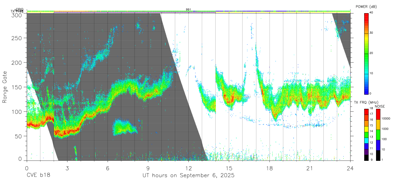The width and height of the screenshot is (394, 182).
Task: Click the NOISE legend title
Action: (380, 106)
